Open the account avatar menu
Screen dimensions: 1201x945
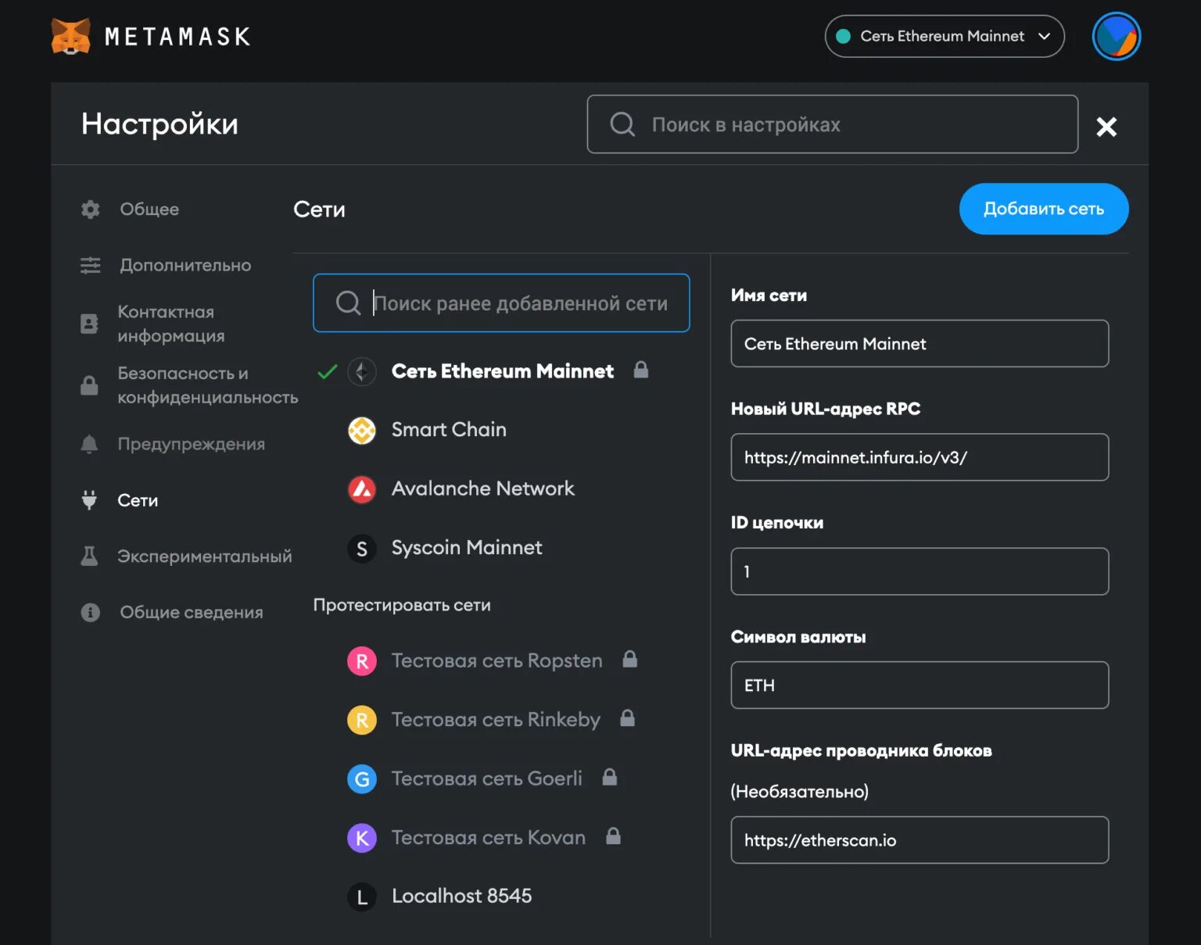pos(1116,36)
